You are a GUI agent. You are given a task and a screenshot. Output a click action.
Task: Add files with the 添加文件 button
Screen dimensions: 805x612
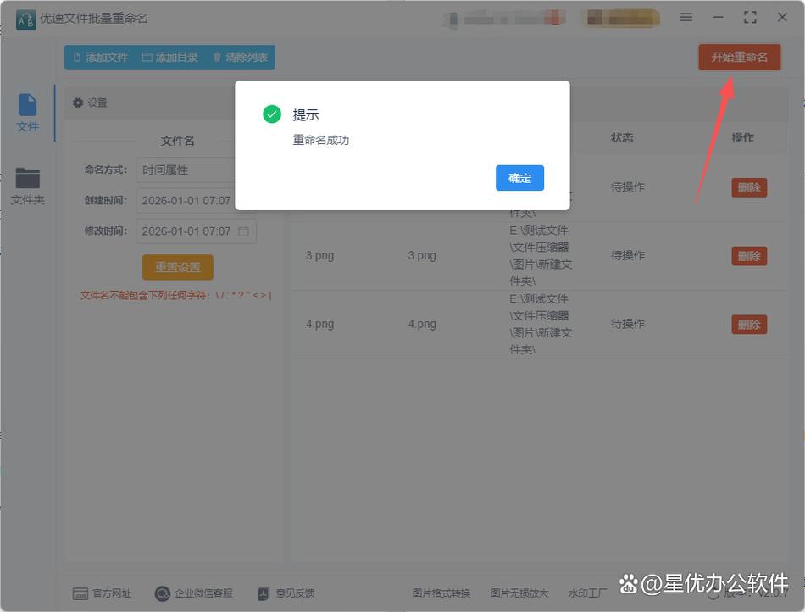tap(101, 57)
